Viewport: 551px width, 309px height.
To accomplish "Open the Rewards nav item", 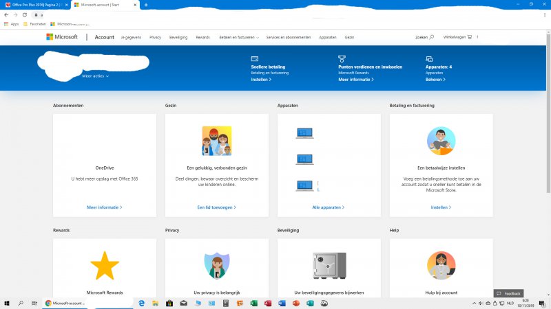I will [x=202, y=38].
